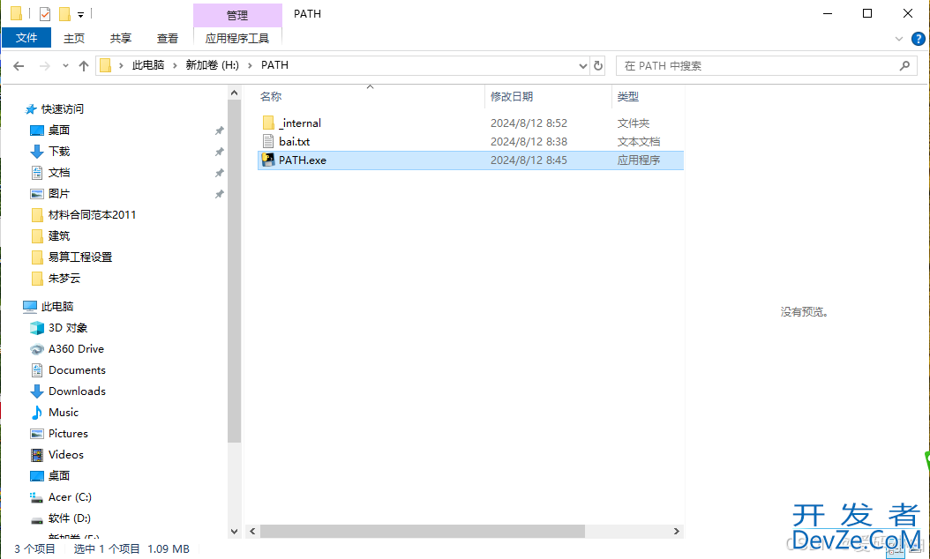Click file list horizontal scroll left arrow
The height and width of the screenshot is (559, 930).
[x=252, y=531]
